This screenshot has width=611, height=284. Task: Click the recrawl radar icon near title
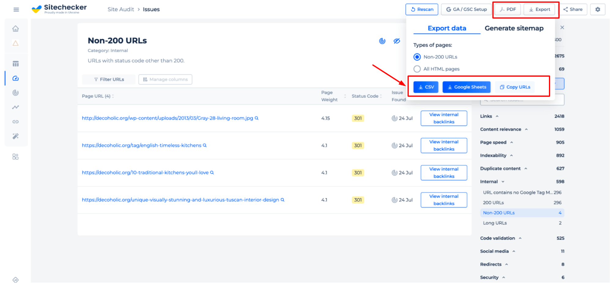point(382,41)
